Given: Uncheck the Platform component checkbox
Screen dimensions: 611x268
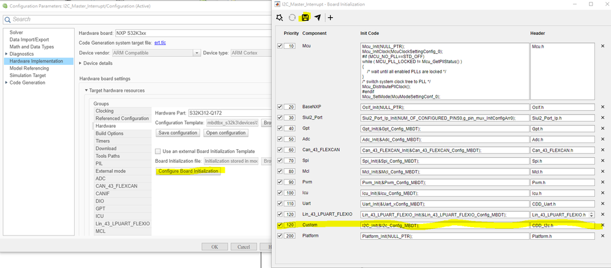Looking at the screenshot, I should pos(279,236).
